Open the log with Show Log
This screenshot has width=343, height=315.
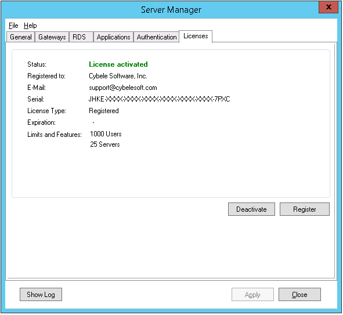pos(41,295)
